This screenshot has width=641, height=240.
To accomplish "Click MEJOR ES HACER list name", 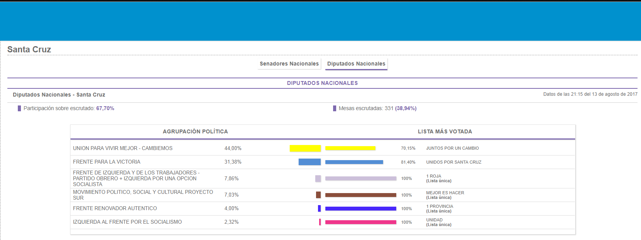I will click(x=445, y=193).
